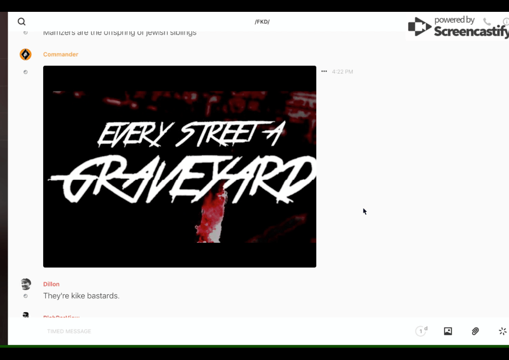Click the 4:22 PM message timestamp
The width and height of the screenshot is (509, 360).
coord(342,72)
